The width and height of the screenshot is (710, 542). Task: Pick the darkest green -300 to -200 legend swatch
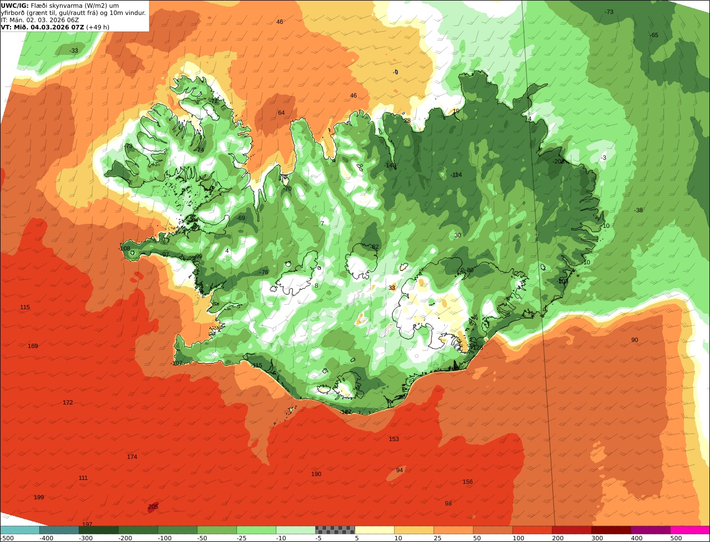[x=98, y=530]
